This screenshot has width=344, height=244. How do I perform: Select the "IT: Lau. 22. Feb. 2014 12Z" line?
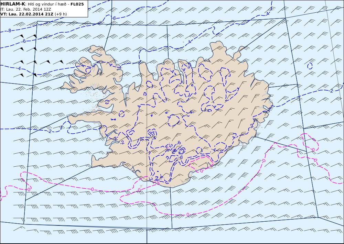[26, 9]
